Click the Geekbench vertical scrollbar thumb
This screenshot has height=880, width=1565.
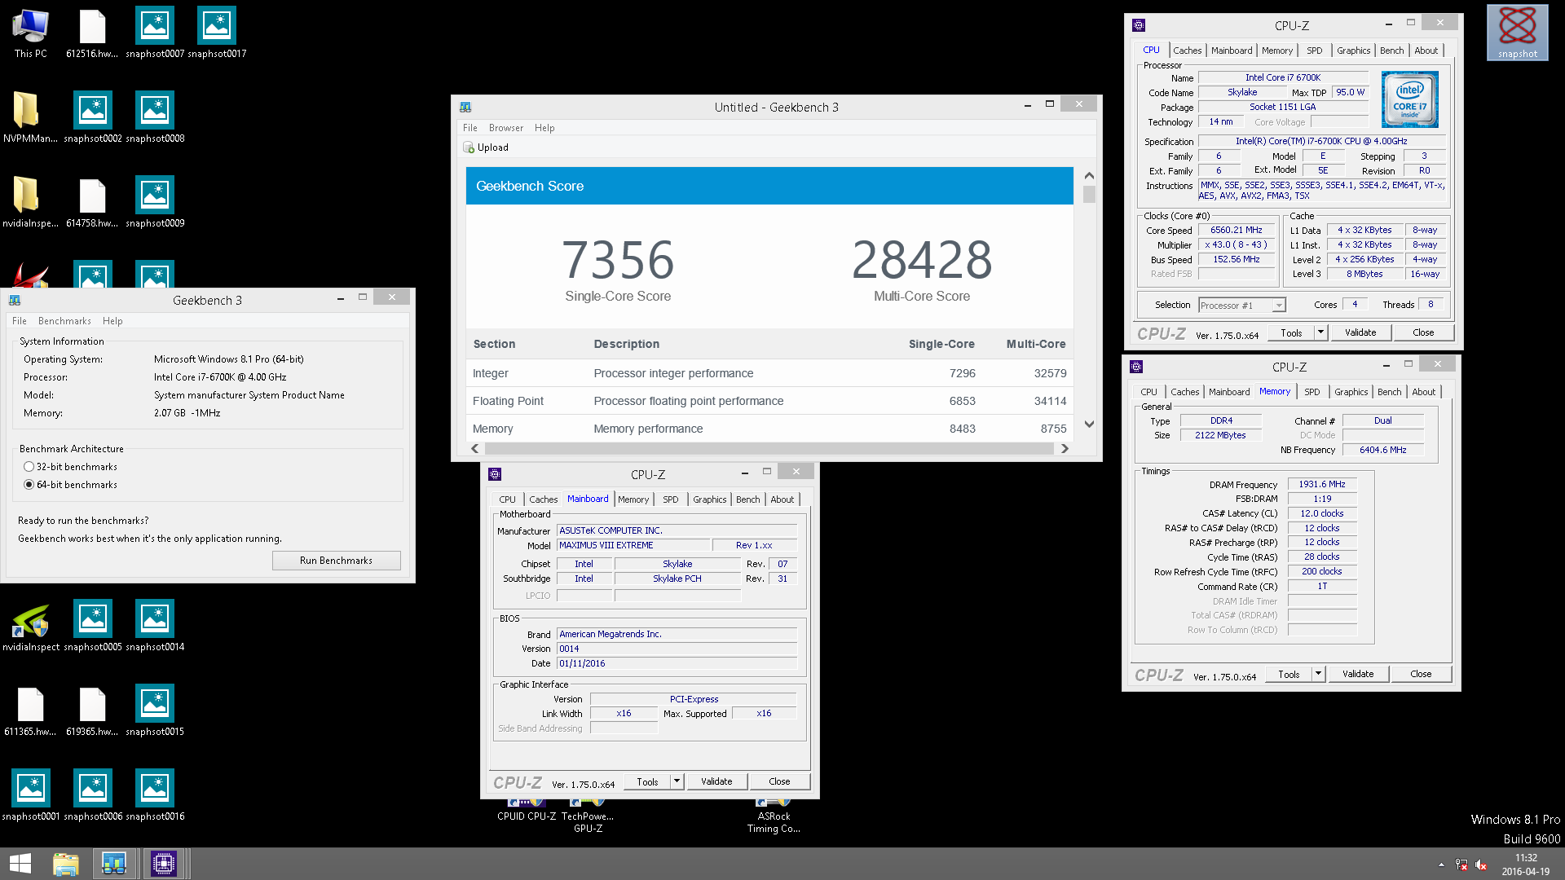tap(1089, 195)
